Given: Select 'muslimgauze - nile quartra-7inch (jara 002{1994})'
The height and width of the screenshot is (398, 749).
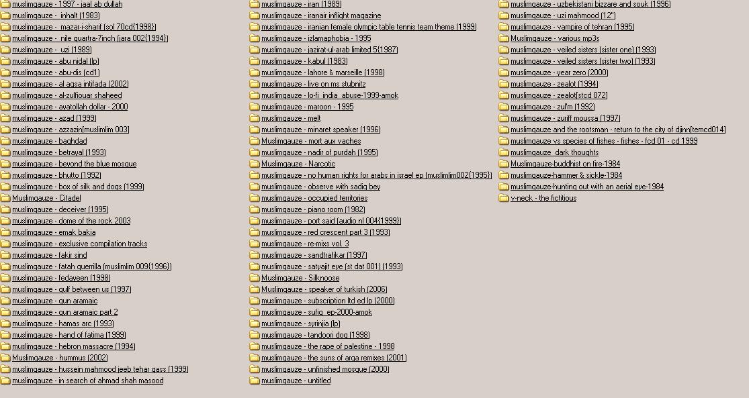Looking at the screenshot, I should (x=90, y=38).
